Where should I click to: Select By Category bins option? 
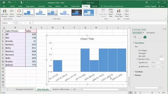(137, 50)
